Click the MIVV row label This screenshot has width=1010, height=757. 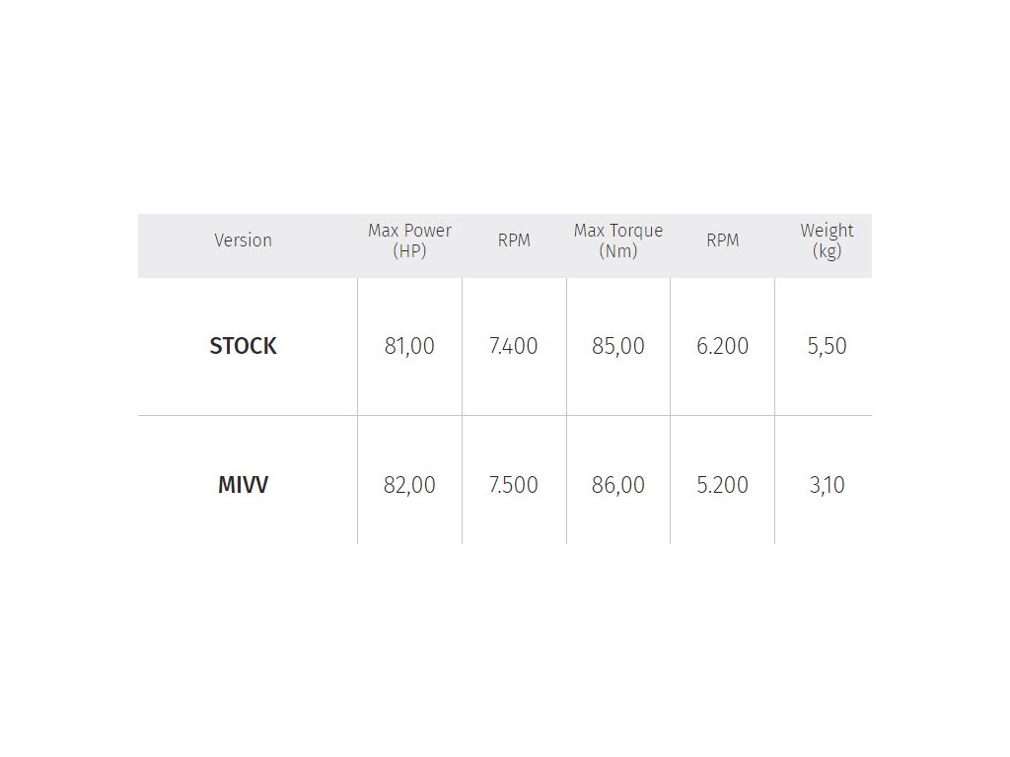(x=243, y=485)
